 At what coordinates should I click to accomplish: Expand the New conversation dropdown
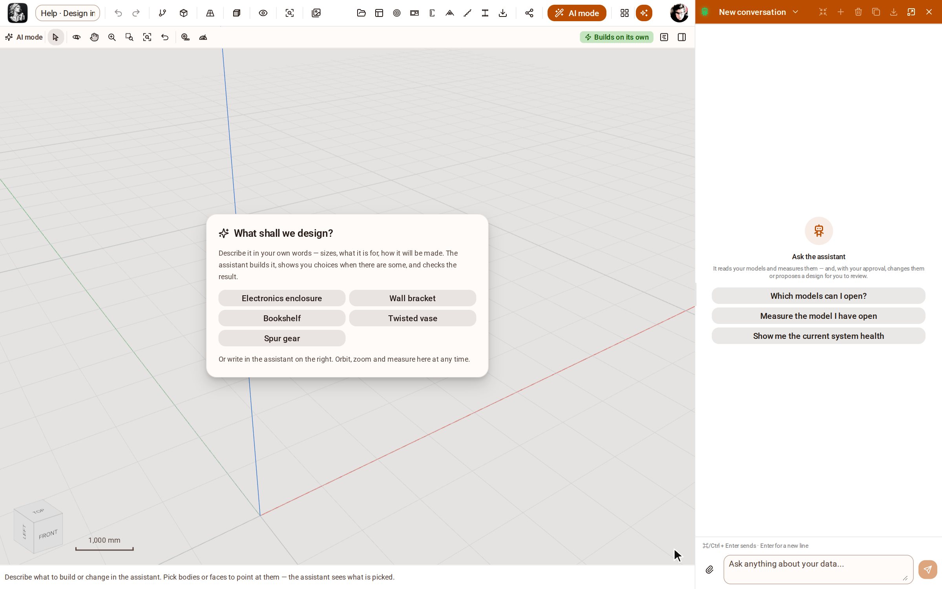[x=758, y=12]
